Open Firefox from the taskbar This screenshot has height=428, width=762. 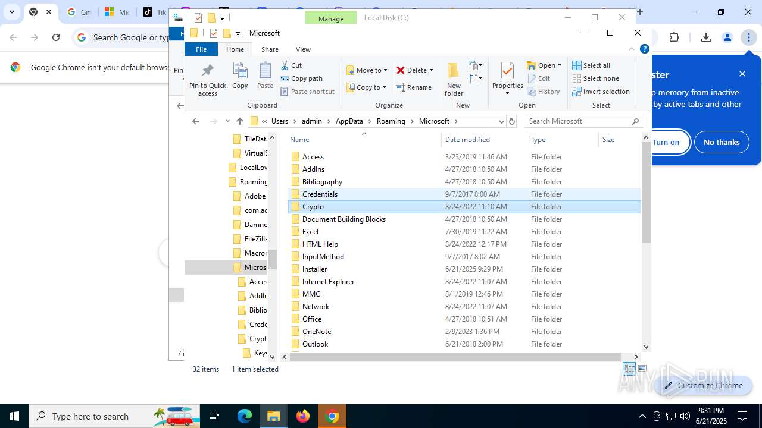(x=303, y=416)
